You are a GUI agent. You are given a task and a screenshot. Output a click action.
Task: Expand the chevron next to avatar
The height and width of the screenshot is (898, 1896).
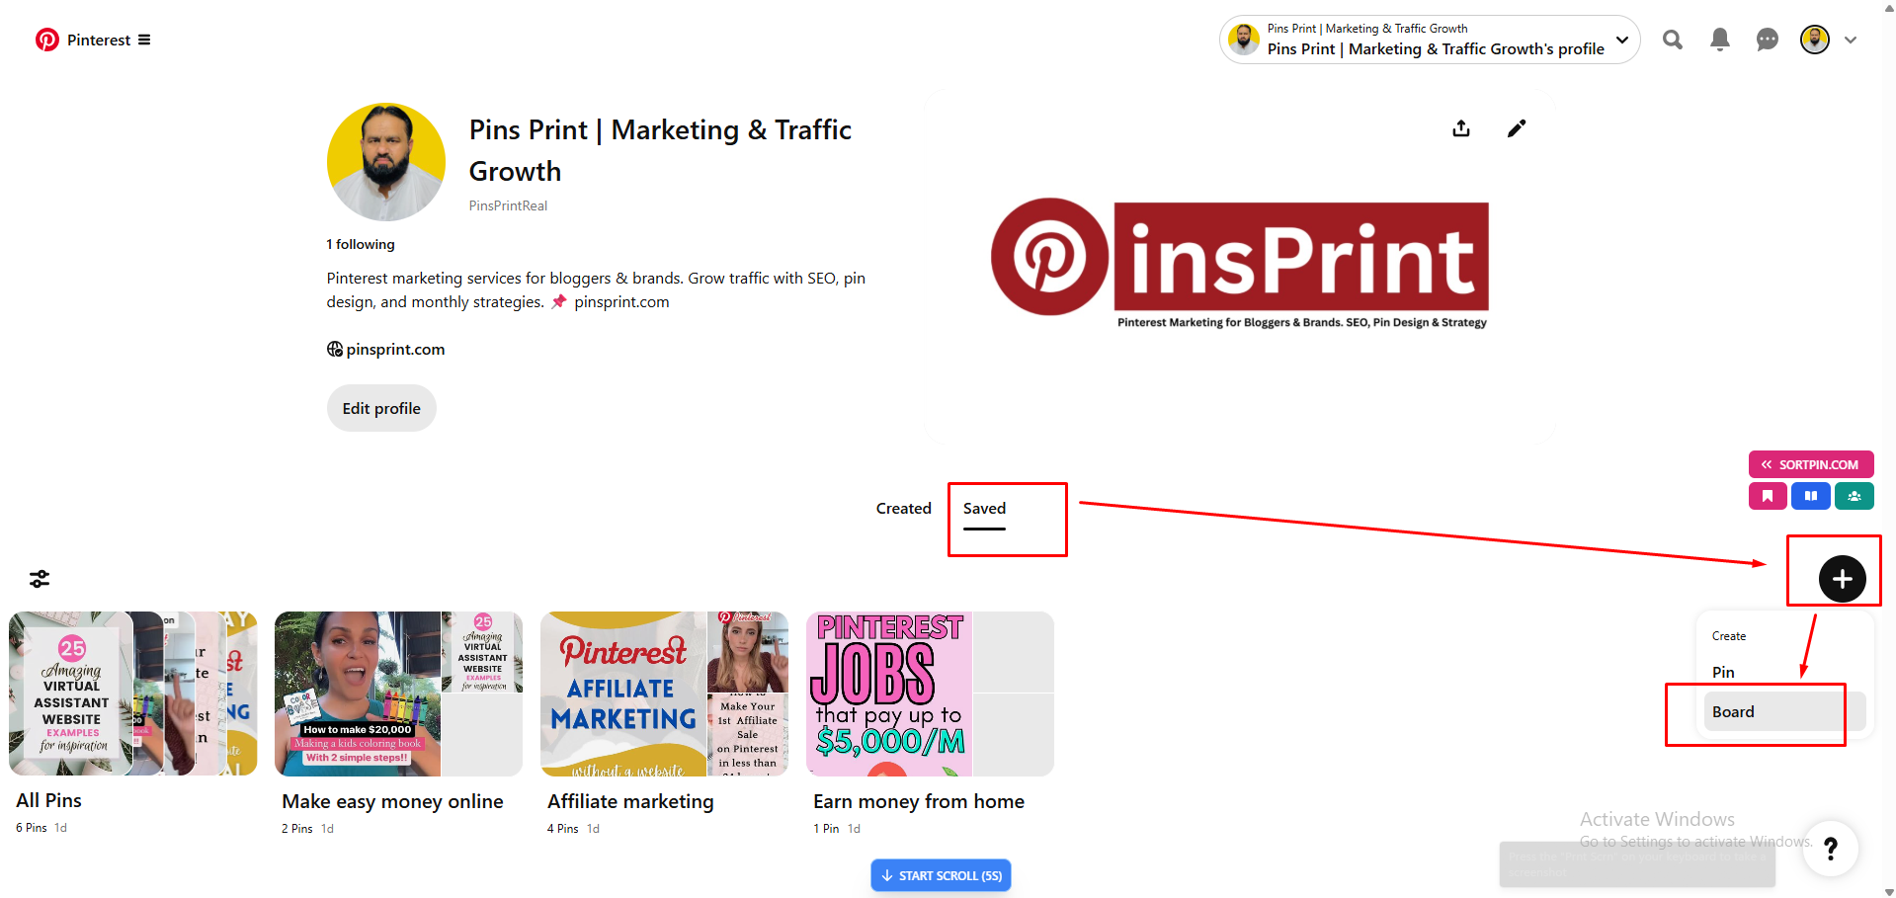coord(1851,41)
